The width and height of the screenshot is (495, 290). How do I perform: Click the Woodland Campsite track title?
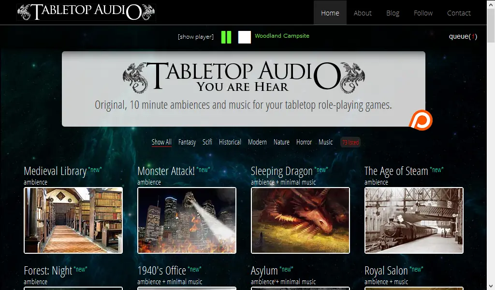point(282,36)
